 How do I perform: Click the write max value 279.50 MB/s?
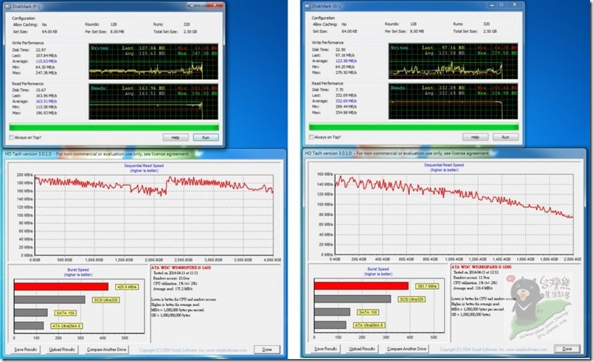[x=346, y=72]
